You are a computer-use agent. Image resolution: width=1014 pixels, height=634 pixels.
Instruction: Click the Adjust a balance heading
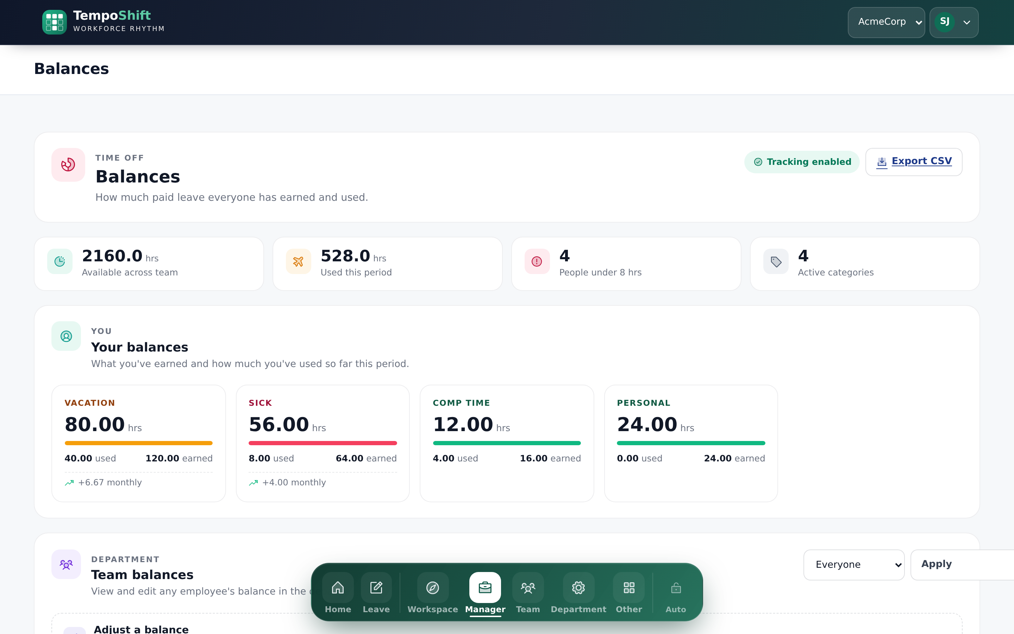141,629
